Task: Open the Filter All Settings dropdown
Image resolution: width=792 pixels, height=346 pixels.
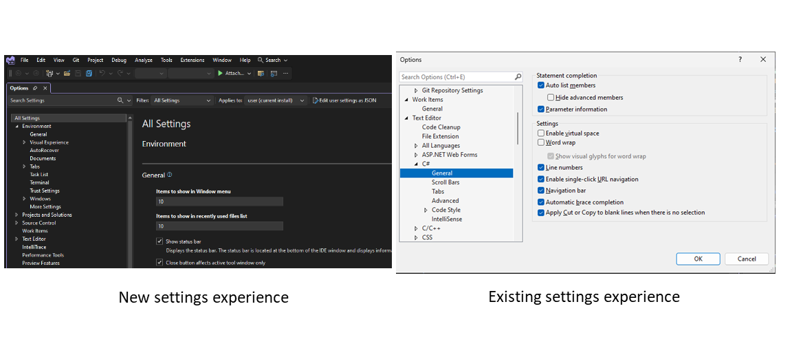Action: point(182,100)
